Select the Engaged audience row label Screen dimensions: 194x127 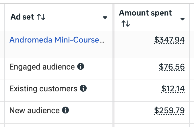click(42, 67)
